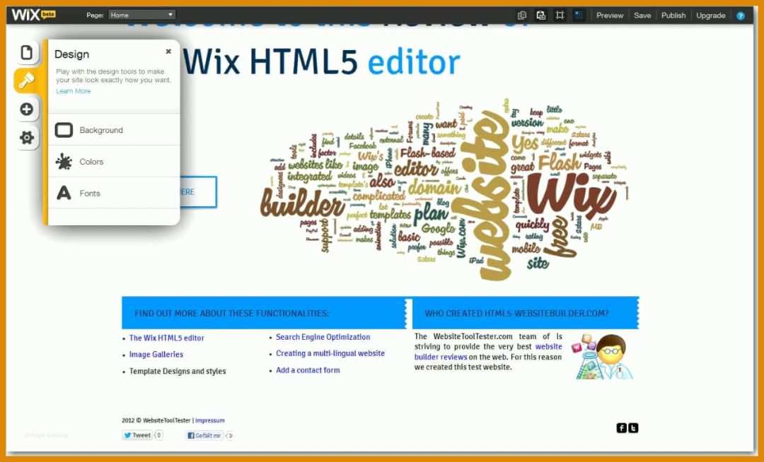Click the Fonts letter A icon
The height and width of the screenshot is (462, 764).
(x=64, y=193)
